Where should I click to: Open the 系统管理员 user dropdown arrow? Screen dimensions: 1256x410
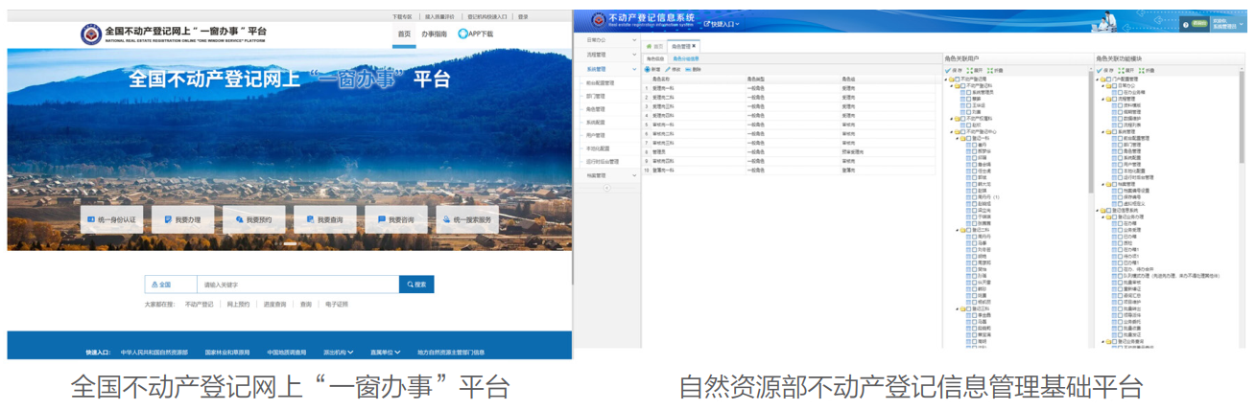(1242, 23)
